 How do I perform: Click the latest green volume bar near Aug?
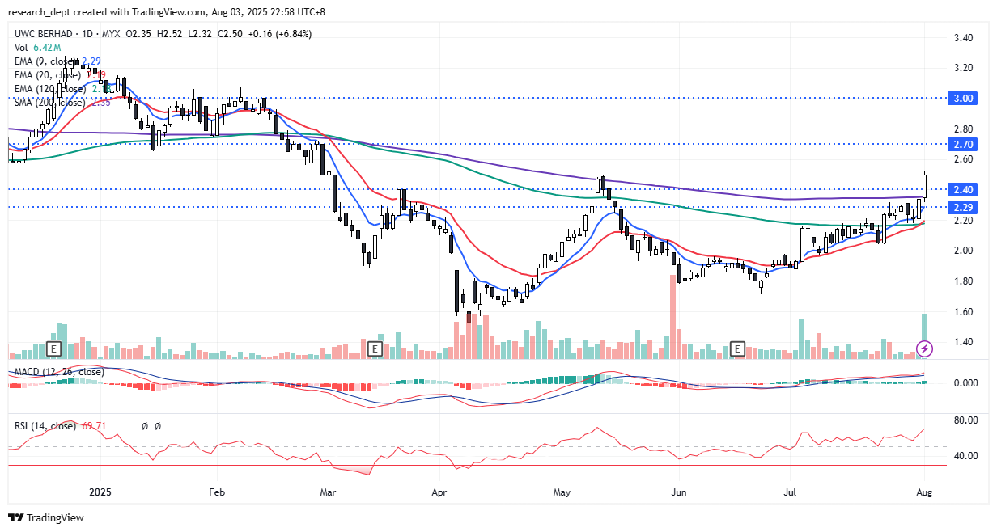pyautogui.click(x=924, y=336)
